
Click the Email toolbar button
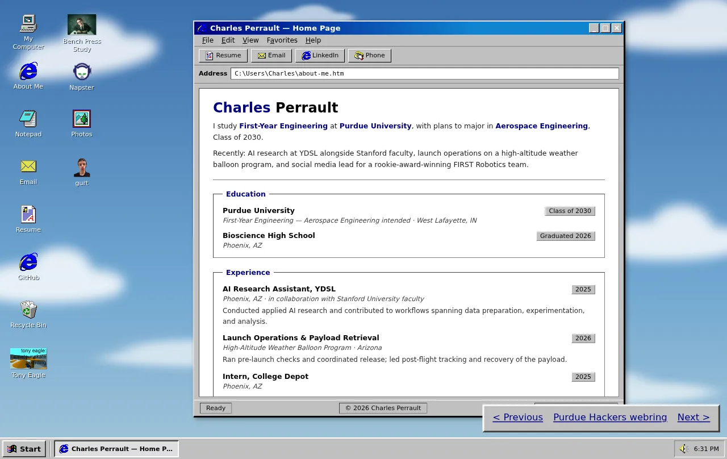pos(271,56)
